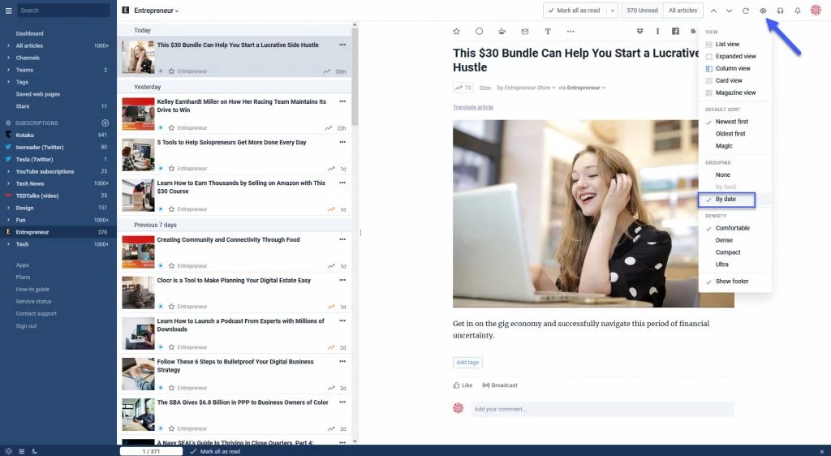Select Comfortable density
831x456 pixels.
pos(733,228)
